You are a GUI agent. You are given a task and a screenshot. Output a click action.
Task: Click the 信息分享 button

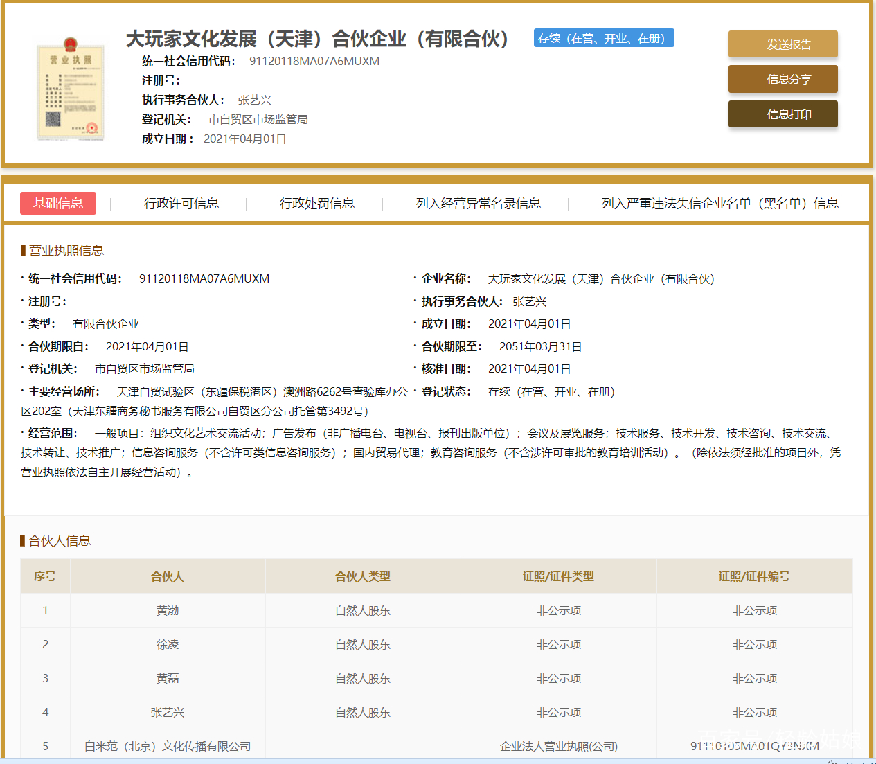[x=783, y=79]
